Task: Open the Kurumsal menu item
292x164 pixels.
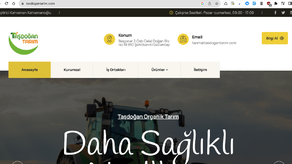Action: click(72, 70)
